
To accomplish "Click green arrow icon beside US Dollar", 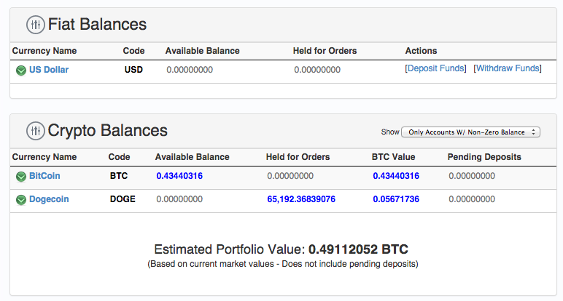I will click(20, 70).
